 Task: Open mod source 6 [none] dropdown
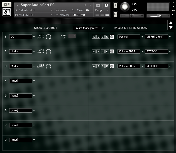[21, 110]
